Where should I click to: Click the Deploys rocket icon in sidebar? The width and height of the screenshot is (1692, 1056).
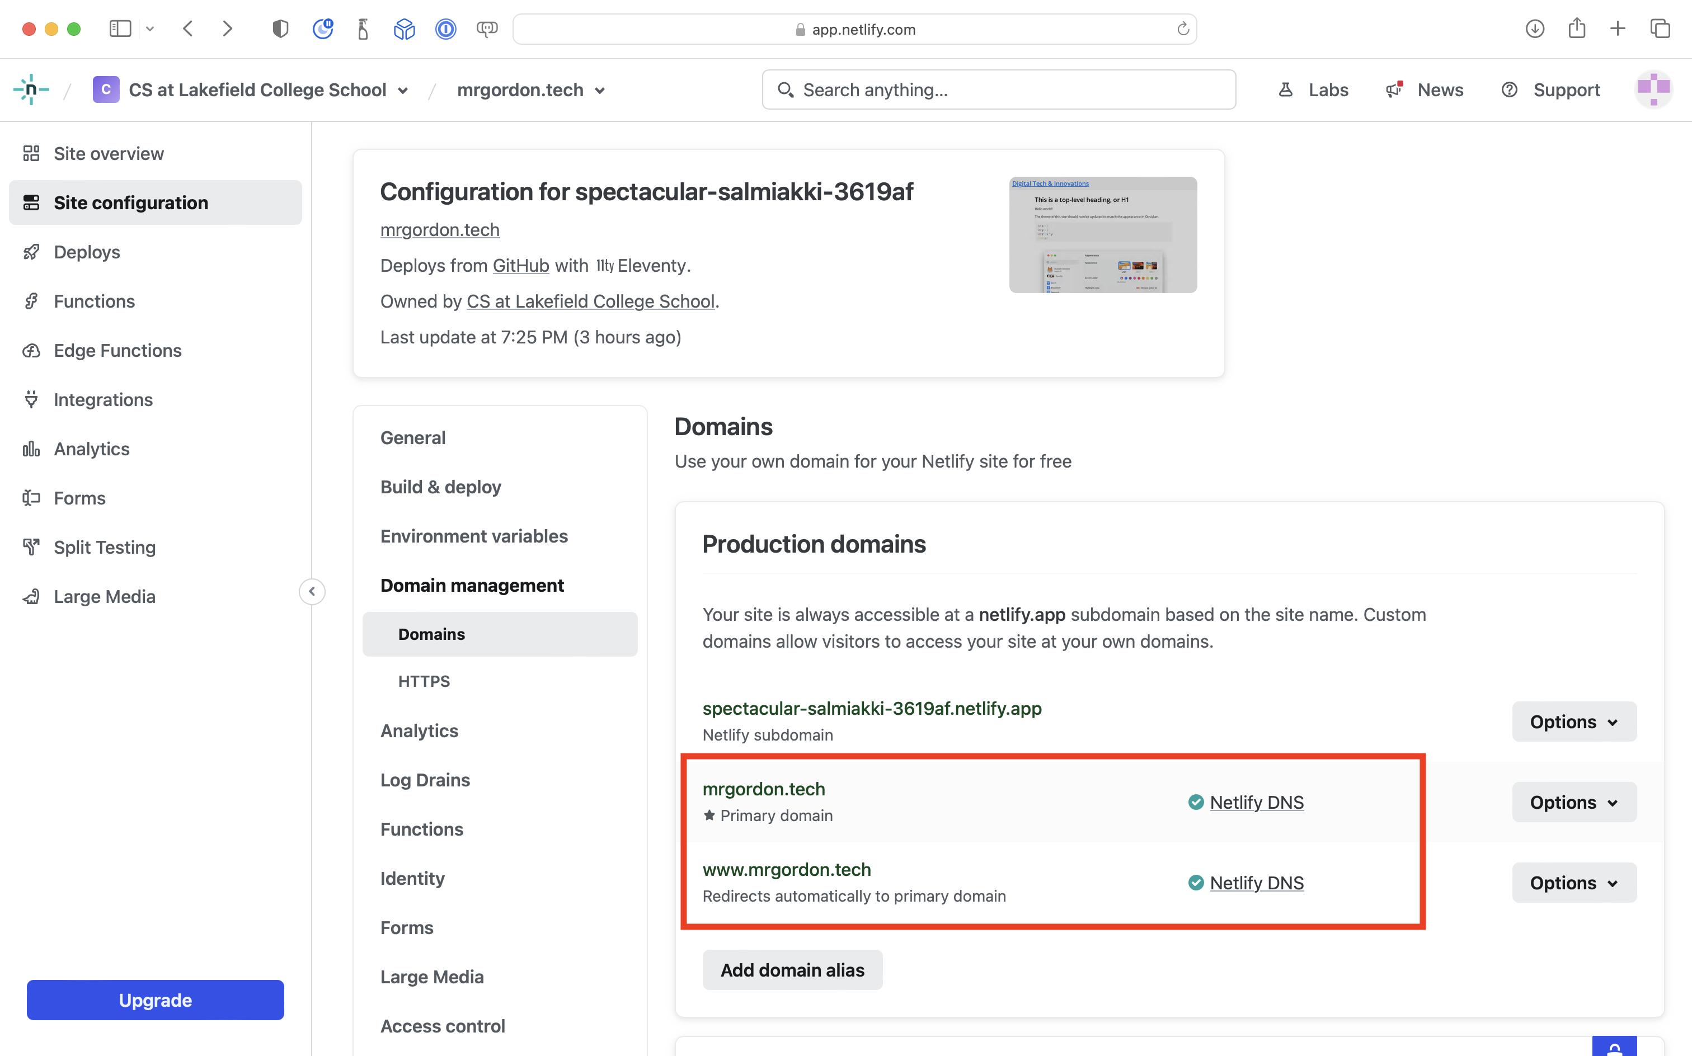pyautogui.click(x=33, y=252)
